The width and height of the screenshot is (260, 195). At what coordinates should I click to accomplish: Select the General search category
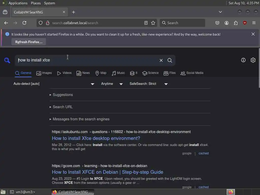pyautogui.click(x=23, y=73)
